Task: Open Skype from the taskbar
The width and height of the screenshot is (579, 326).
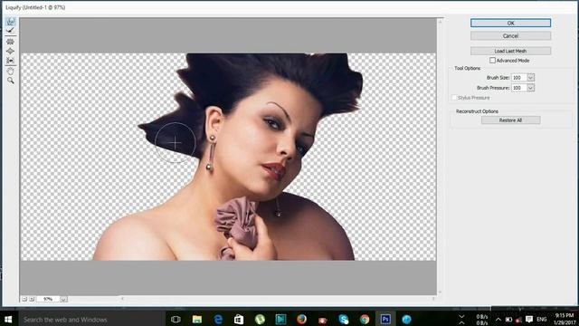Action: [344, 320]
